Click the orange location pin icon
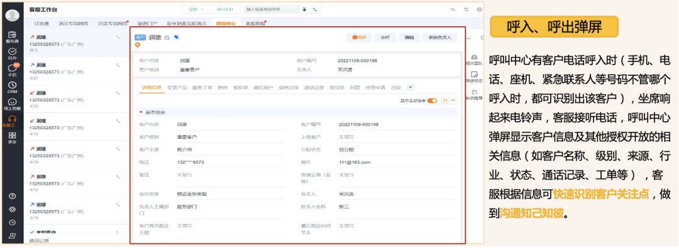The width and height of the screenshot is (679, 248). click(138, 45)
